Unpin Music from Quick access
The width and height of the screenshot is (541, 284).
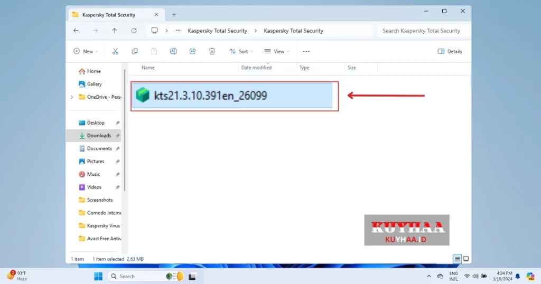[118, 174]
